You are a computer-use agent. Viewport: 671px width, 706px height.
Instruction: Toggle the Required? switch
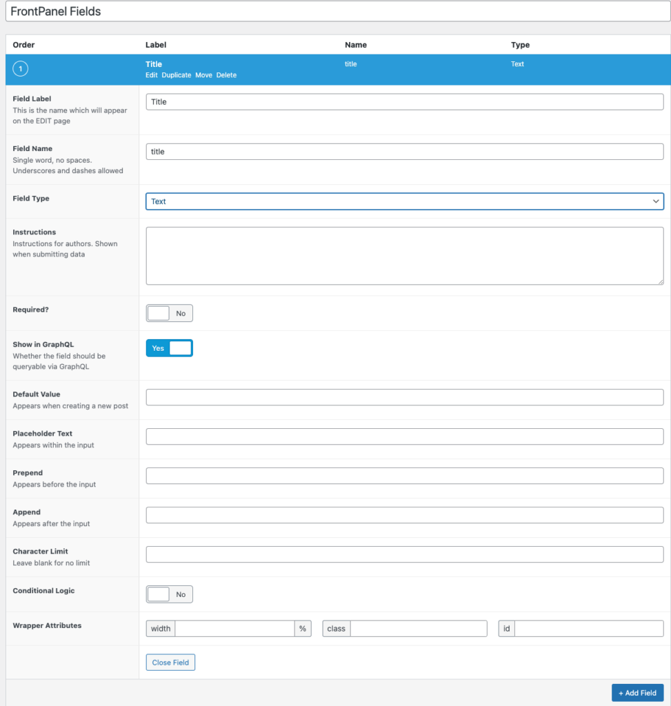pos(170,314)
